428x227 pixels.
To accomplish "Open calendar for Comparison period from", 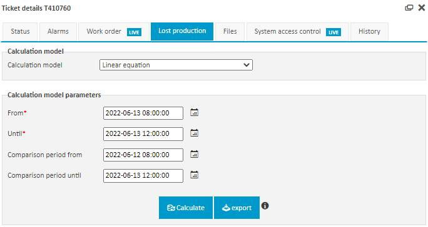I will click(194, 154).
